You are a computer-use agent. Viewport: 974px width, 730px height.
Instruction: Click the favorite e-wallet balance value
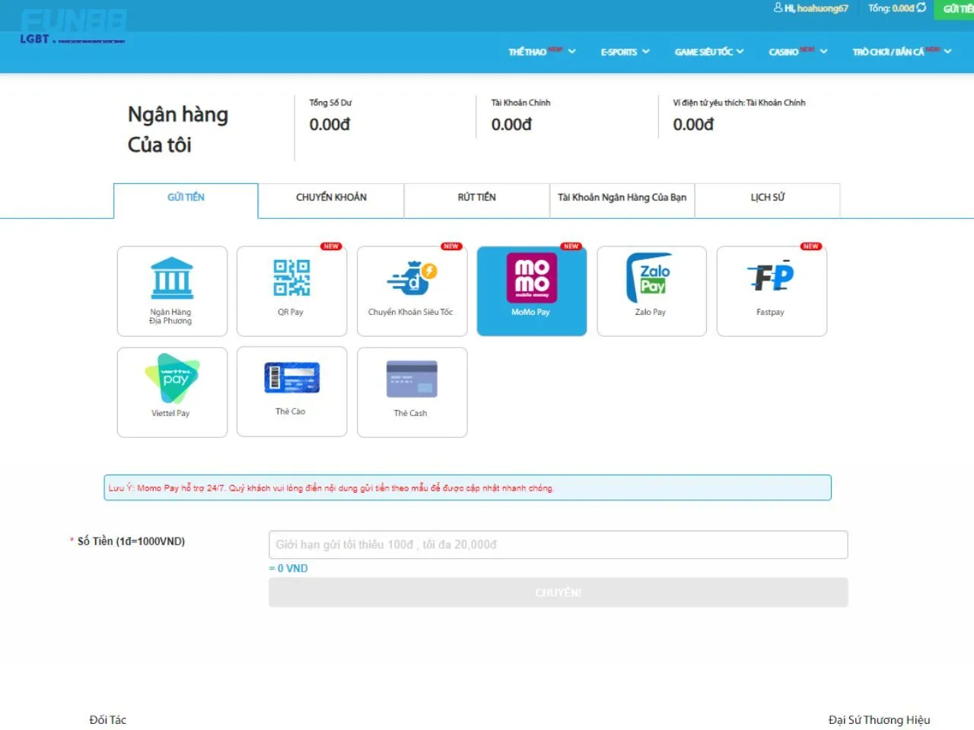pos(693,125)
